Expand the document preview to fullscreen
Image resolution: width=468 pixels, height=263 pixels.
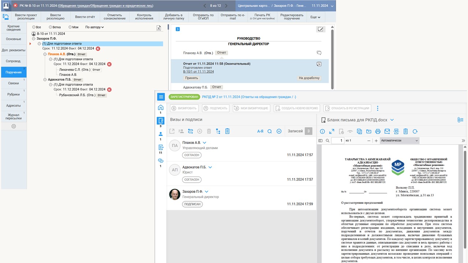[x=332, y=131]
